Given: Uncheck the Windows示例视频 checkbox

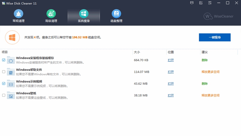Looking at the screenshot, I should tap(4, 84).
